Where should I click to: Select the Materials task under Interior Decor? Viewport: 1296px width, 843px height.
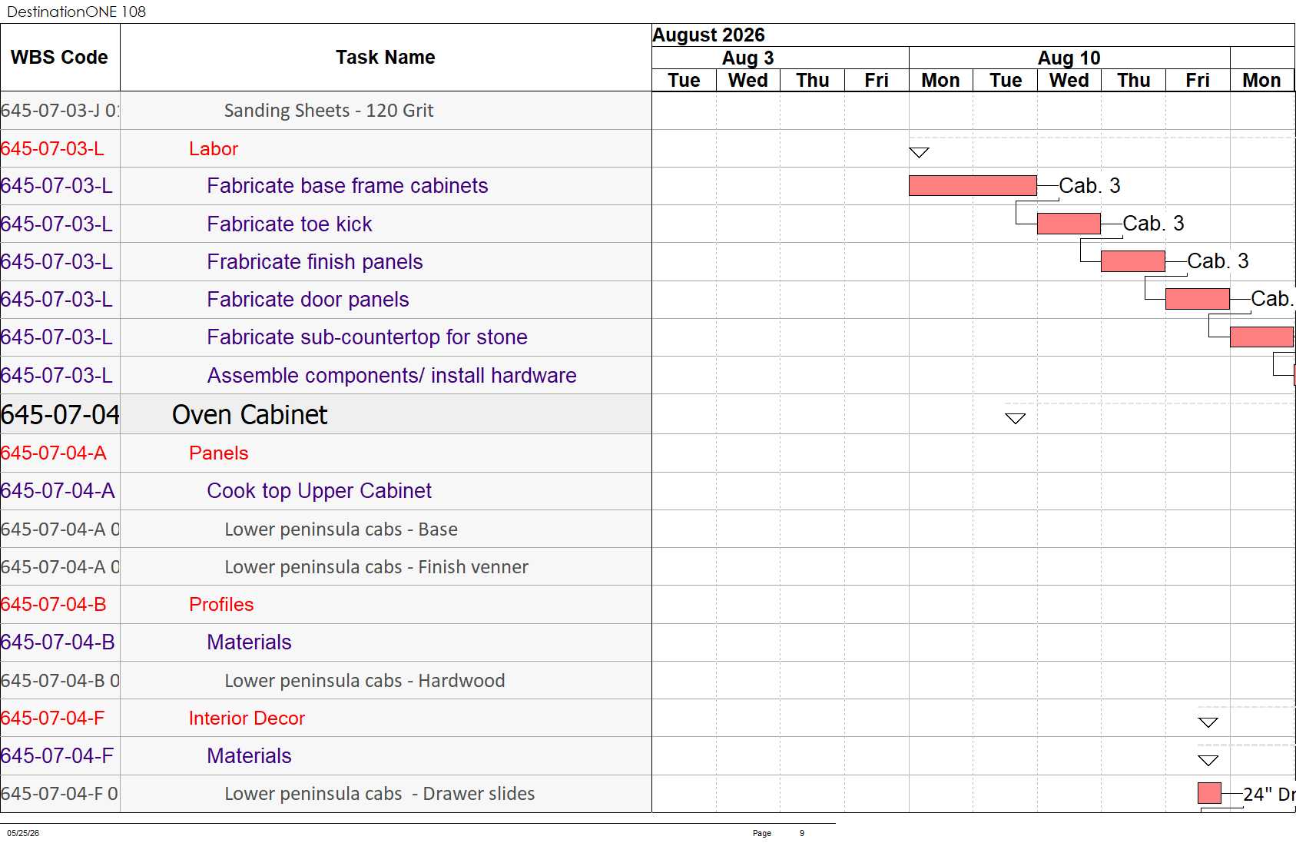click(249, 755)
